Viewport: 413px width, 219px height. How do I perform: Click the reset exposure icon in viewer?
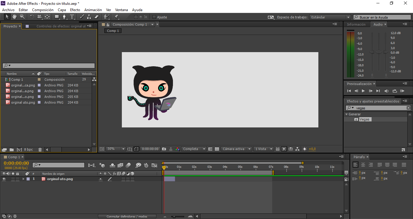305,149
